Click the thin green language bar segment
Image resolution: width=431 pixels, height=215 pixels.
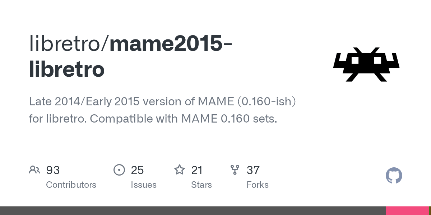(x=430, y=211)
